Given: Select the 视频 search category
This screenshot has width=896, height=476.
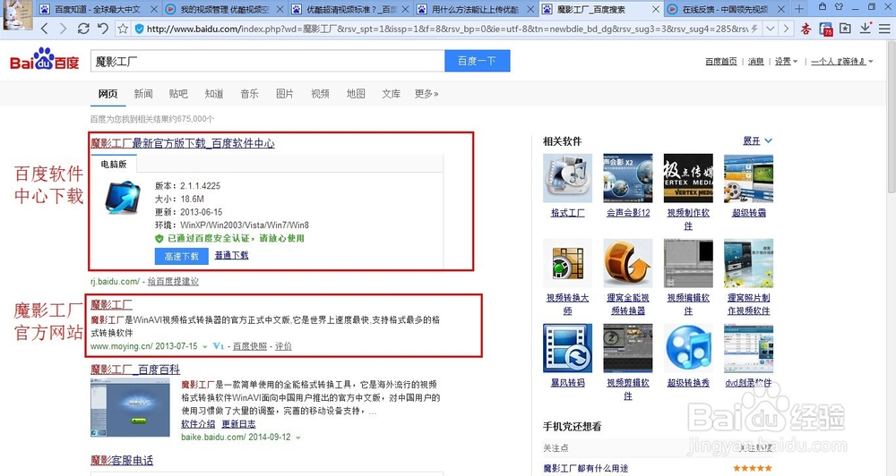Looking at the screenshot, I should coord(320,94).
